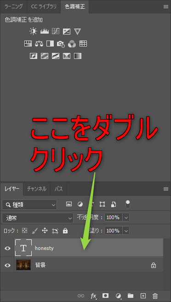Add a layer mask
Screen dimensions: 171x302
(105, 296)
